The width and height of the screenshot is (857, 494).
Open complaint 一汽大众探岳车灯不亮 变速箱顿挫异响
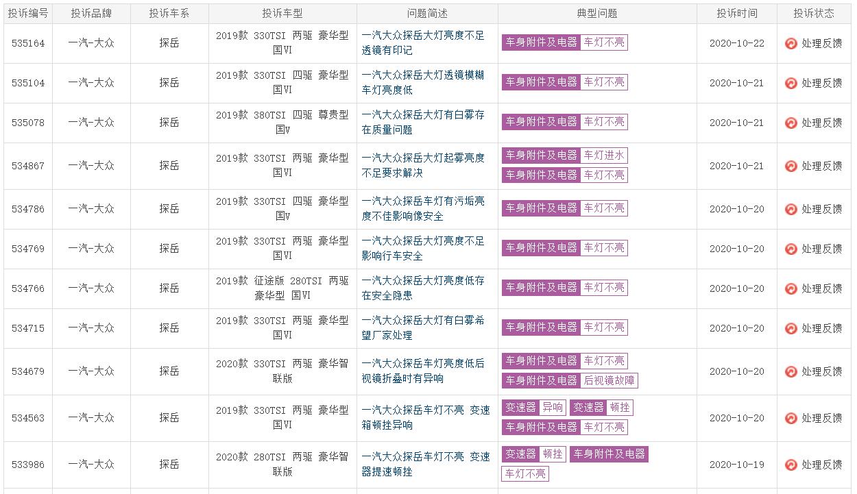coord(426,417)
